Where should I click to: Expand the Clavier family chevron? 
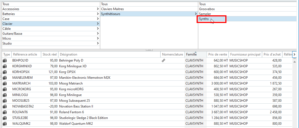coord(98,24)
